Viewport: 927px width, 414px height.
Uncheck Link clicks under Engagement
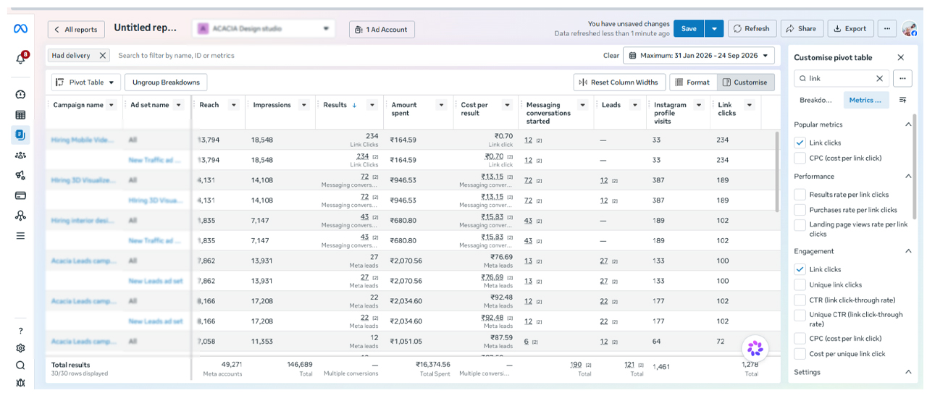click(x=800, y=269)
